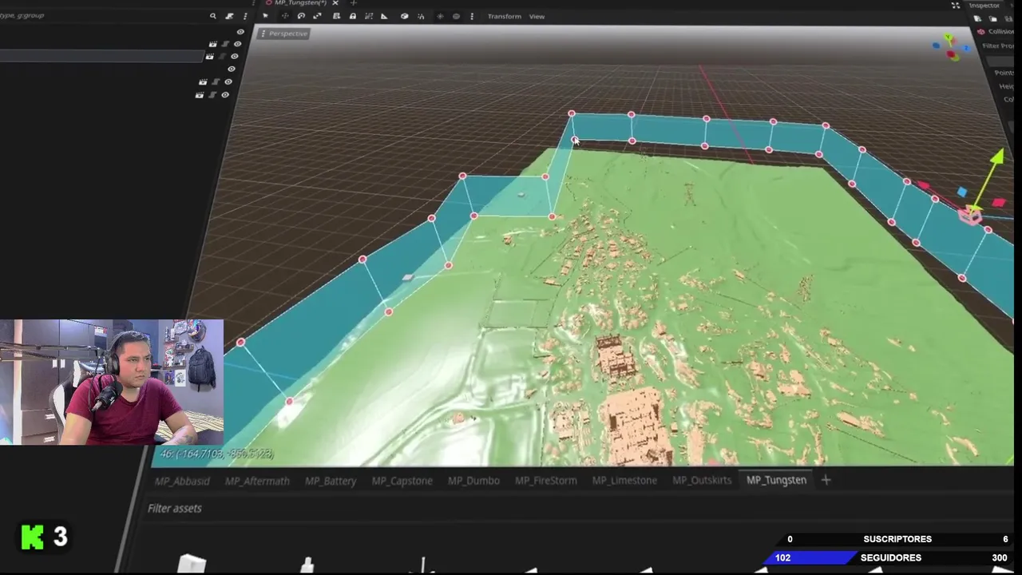The height and width of the screenshot is (575, 1022).
Task: Switch to the Move Mode tool
Action: 286,16
